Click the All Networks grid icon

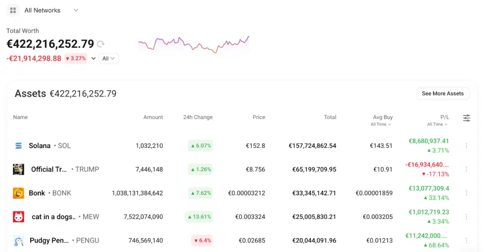tap(13, 10)
